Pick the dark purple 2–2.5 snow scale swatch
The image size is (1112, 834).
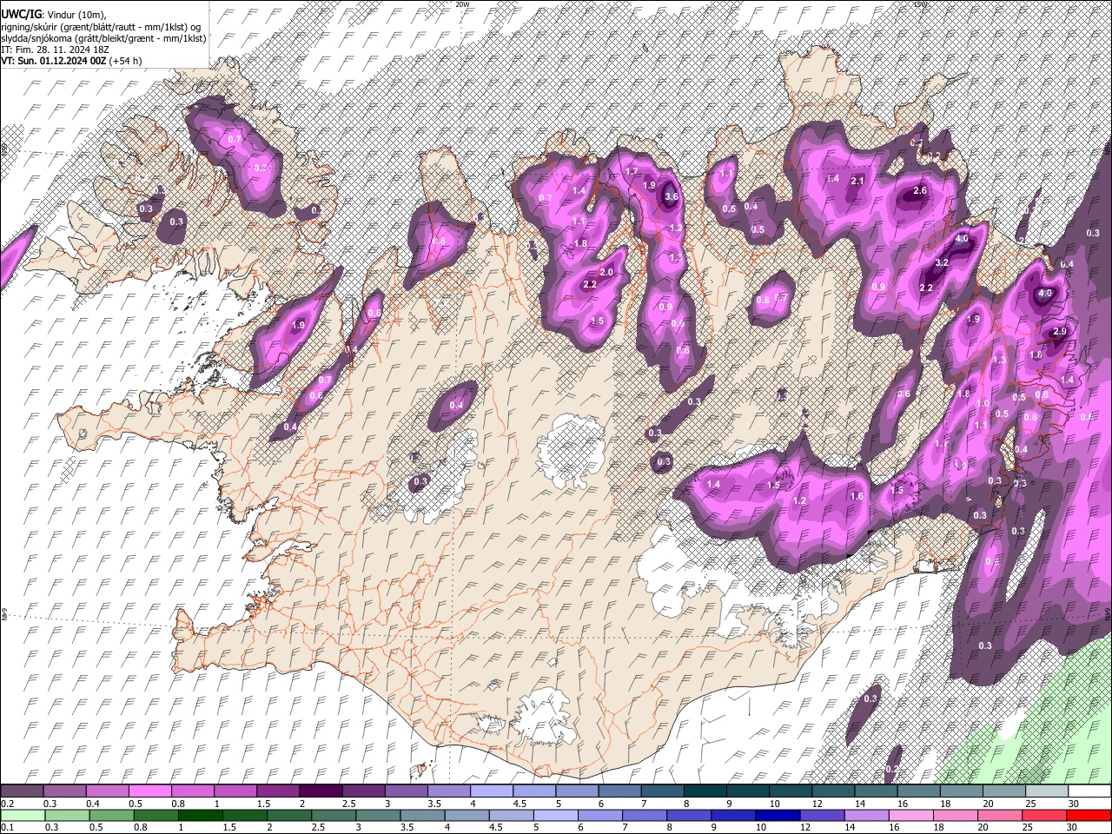tap(321, 791)
